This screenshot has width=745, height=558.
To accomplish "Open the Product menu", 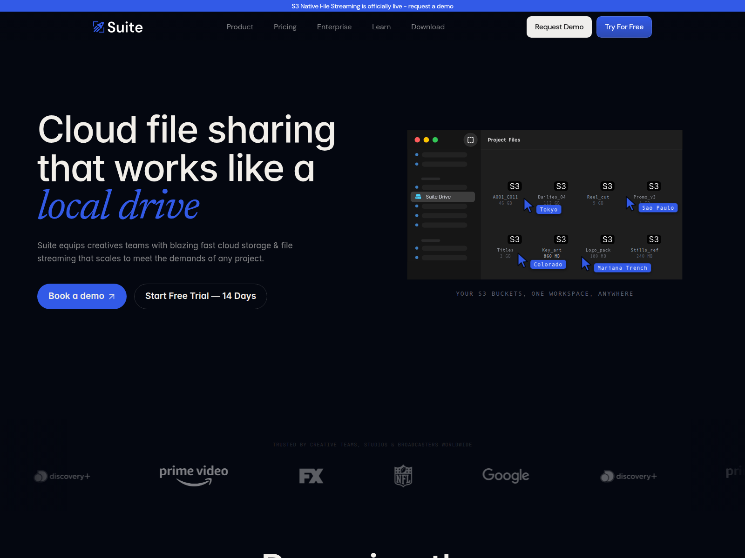I will coord(240,27).
